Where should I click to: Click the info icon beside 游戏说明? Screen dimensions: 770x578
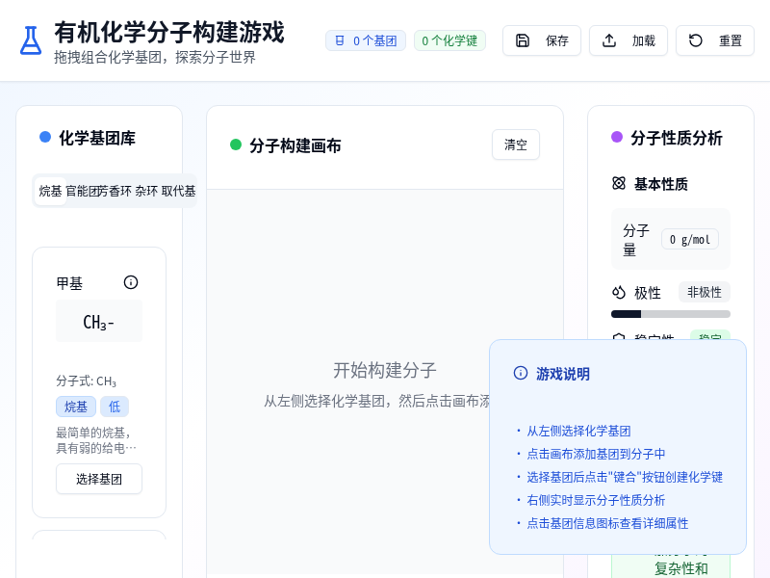click(520, 373)
